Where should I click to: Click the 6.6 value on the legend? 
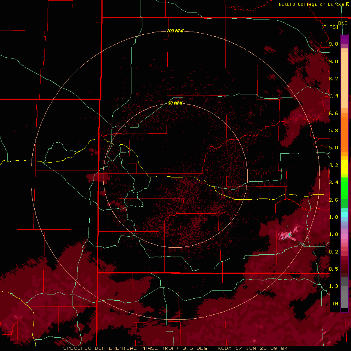(333, 113)
